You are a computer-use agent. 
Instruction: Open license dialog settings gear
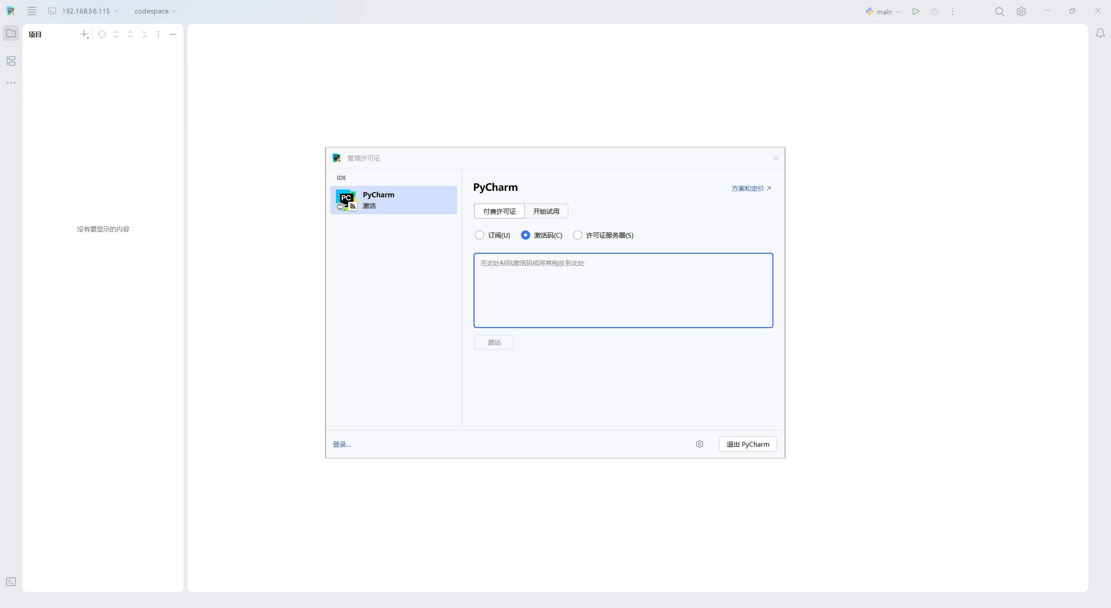click(700, 444)
